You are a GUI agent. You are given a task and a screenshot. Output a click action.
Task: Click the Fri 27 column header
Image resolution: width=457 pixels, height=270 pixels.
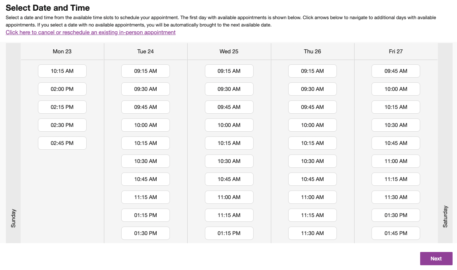tap(396, 51)
